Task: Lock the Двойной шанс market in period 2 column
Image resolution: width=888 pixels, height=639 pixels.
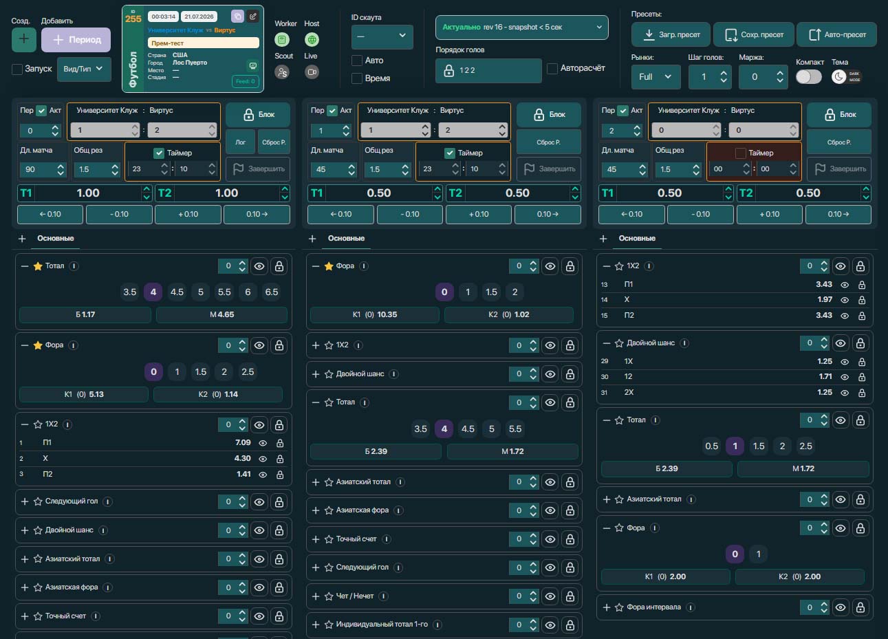Action: pyautogui.click(x=860, y=343)
